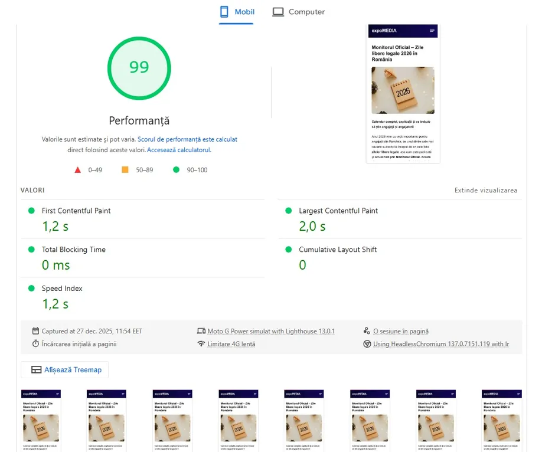This screenshot has width=542, height=452.
Task: Click the monitor icon beside Computer tab
Action: 277,11
